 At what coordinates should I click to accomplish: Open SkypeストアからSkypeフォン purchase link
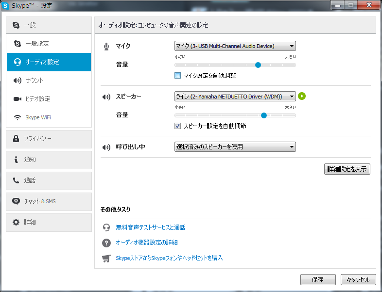pyautogui.click(x=169, y=258)
